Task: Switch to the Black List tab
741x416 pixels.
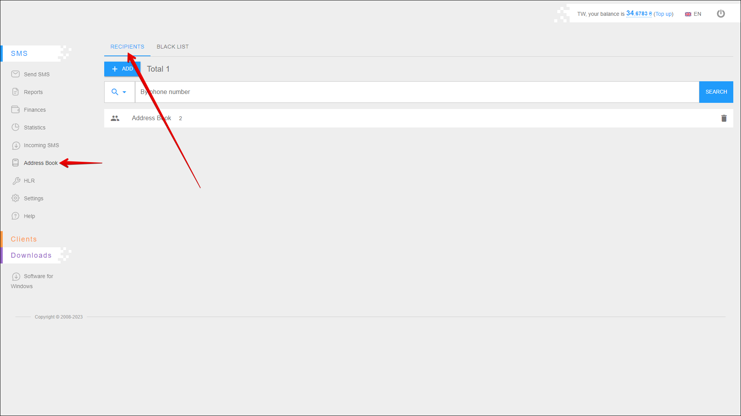Action: point(173,47)
